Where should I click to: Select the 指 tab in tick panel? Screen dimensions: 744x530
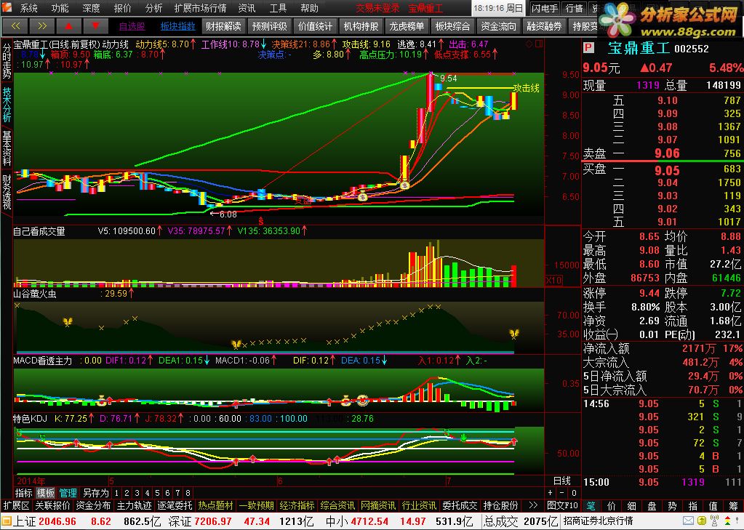693,506
